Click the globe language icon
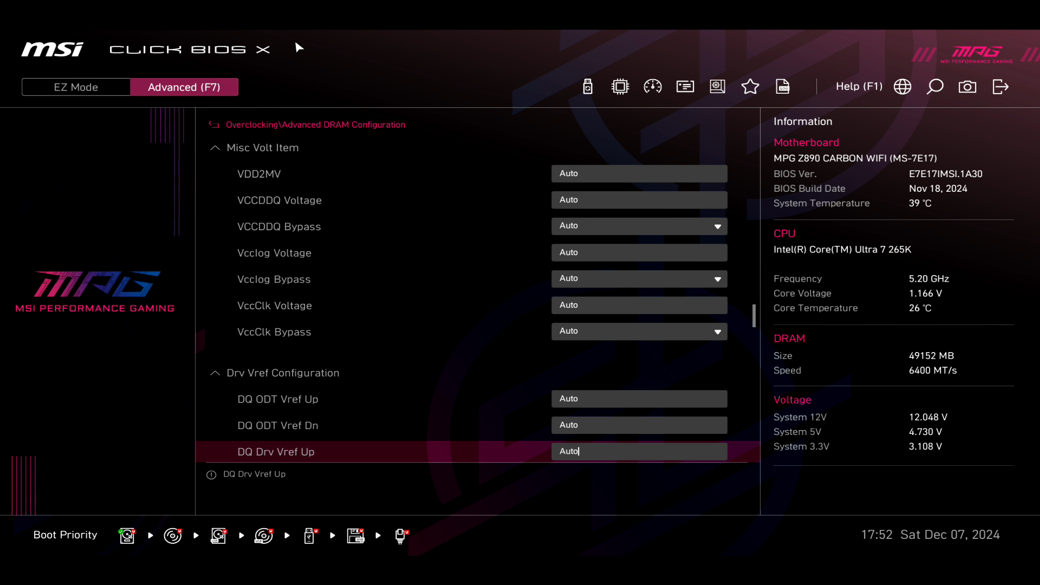This screenshot has height=585, width=1040. coord(902,87)
